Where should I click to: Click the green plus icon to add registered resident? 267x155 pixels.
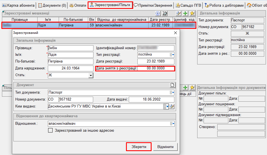(186, 13)
